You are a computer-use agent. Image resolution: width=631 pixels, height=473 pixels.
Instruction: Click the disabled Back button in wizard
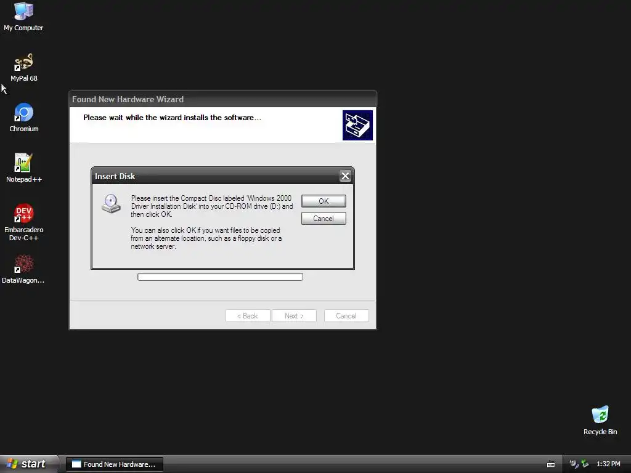248,316
